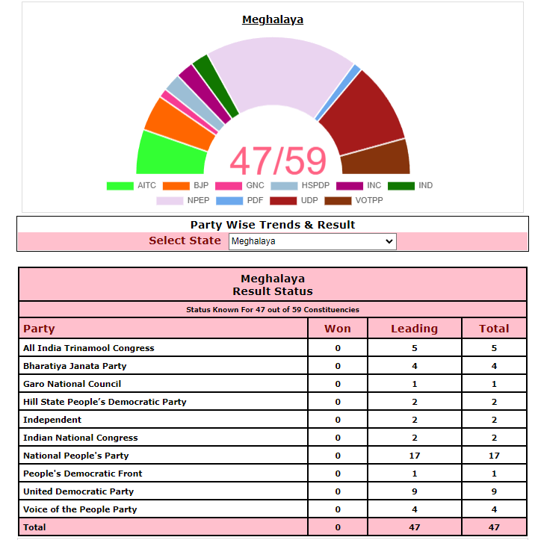The width and height of the screenshot is (538, 540).
Task: Click the bright green AITC chart segment
Action: pyautogui.click(x=168, y=153)
